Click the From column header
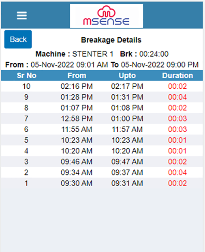 pos(77,75)
